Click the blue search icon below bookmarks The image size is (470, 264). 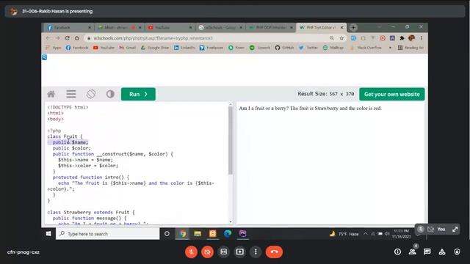pyautogui.click(x=44, y=57)
